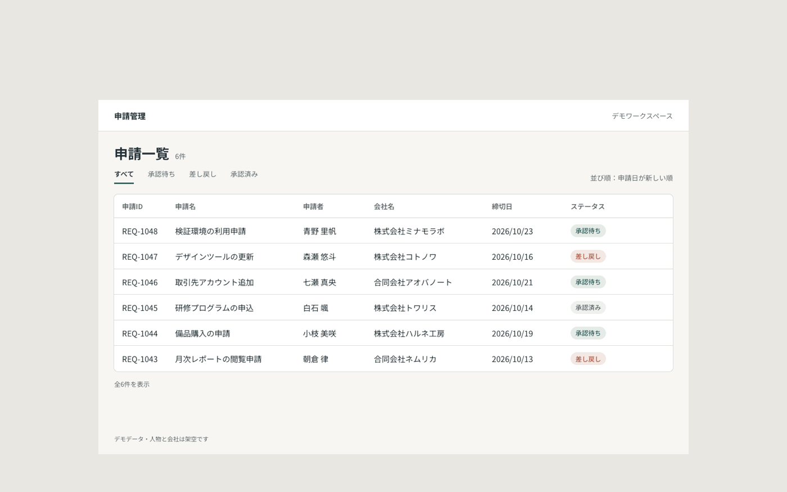
Task: Click applicant 小枝 美咲
Action: click(319, 333)
